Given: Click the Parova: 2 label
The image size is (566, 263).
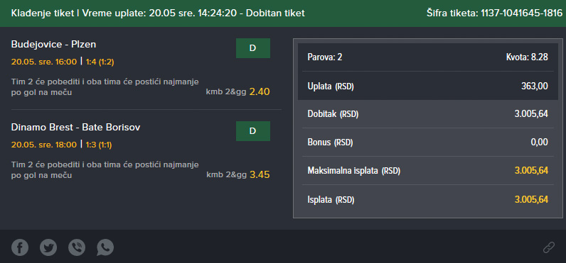Looking at the screenshot, I should [x=325, y=57].
